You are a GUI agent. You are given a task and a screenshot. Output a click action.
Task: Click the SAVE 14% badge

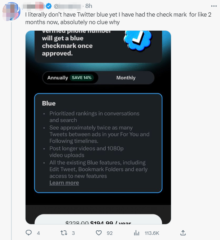(x=82, y=78)
